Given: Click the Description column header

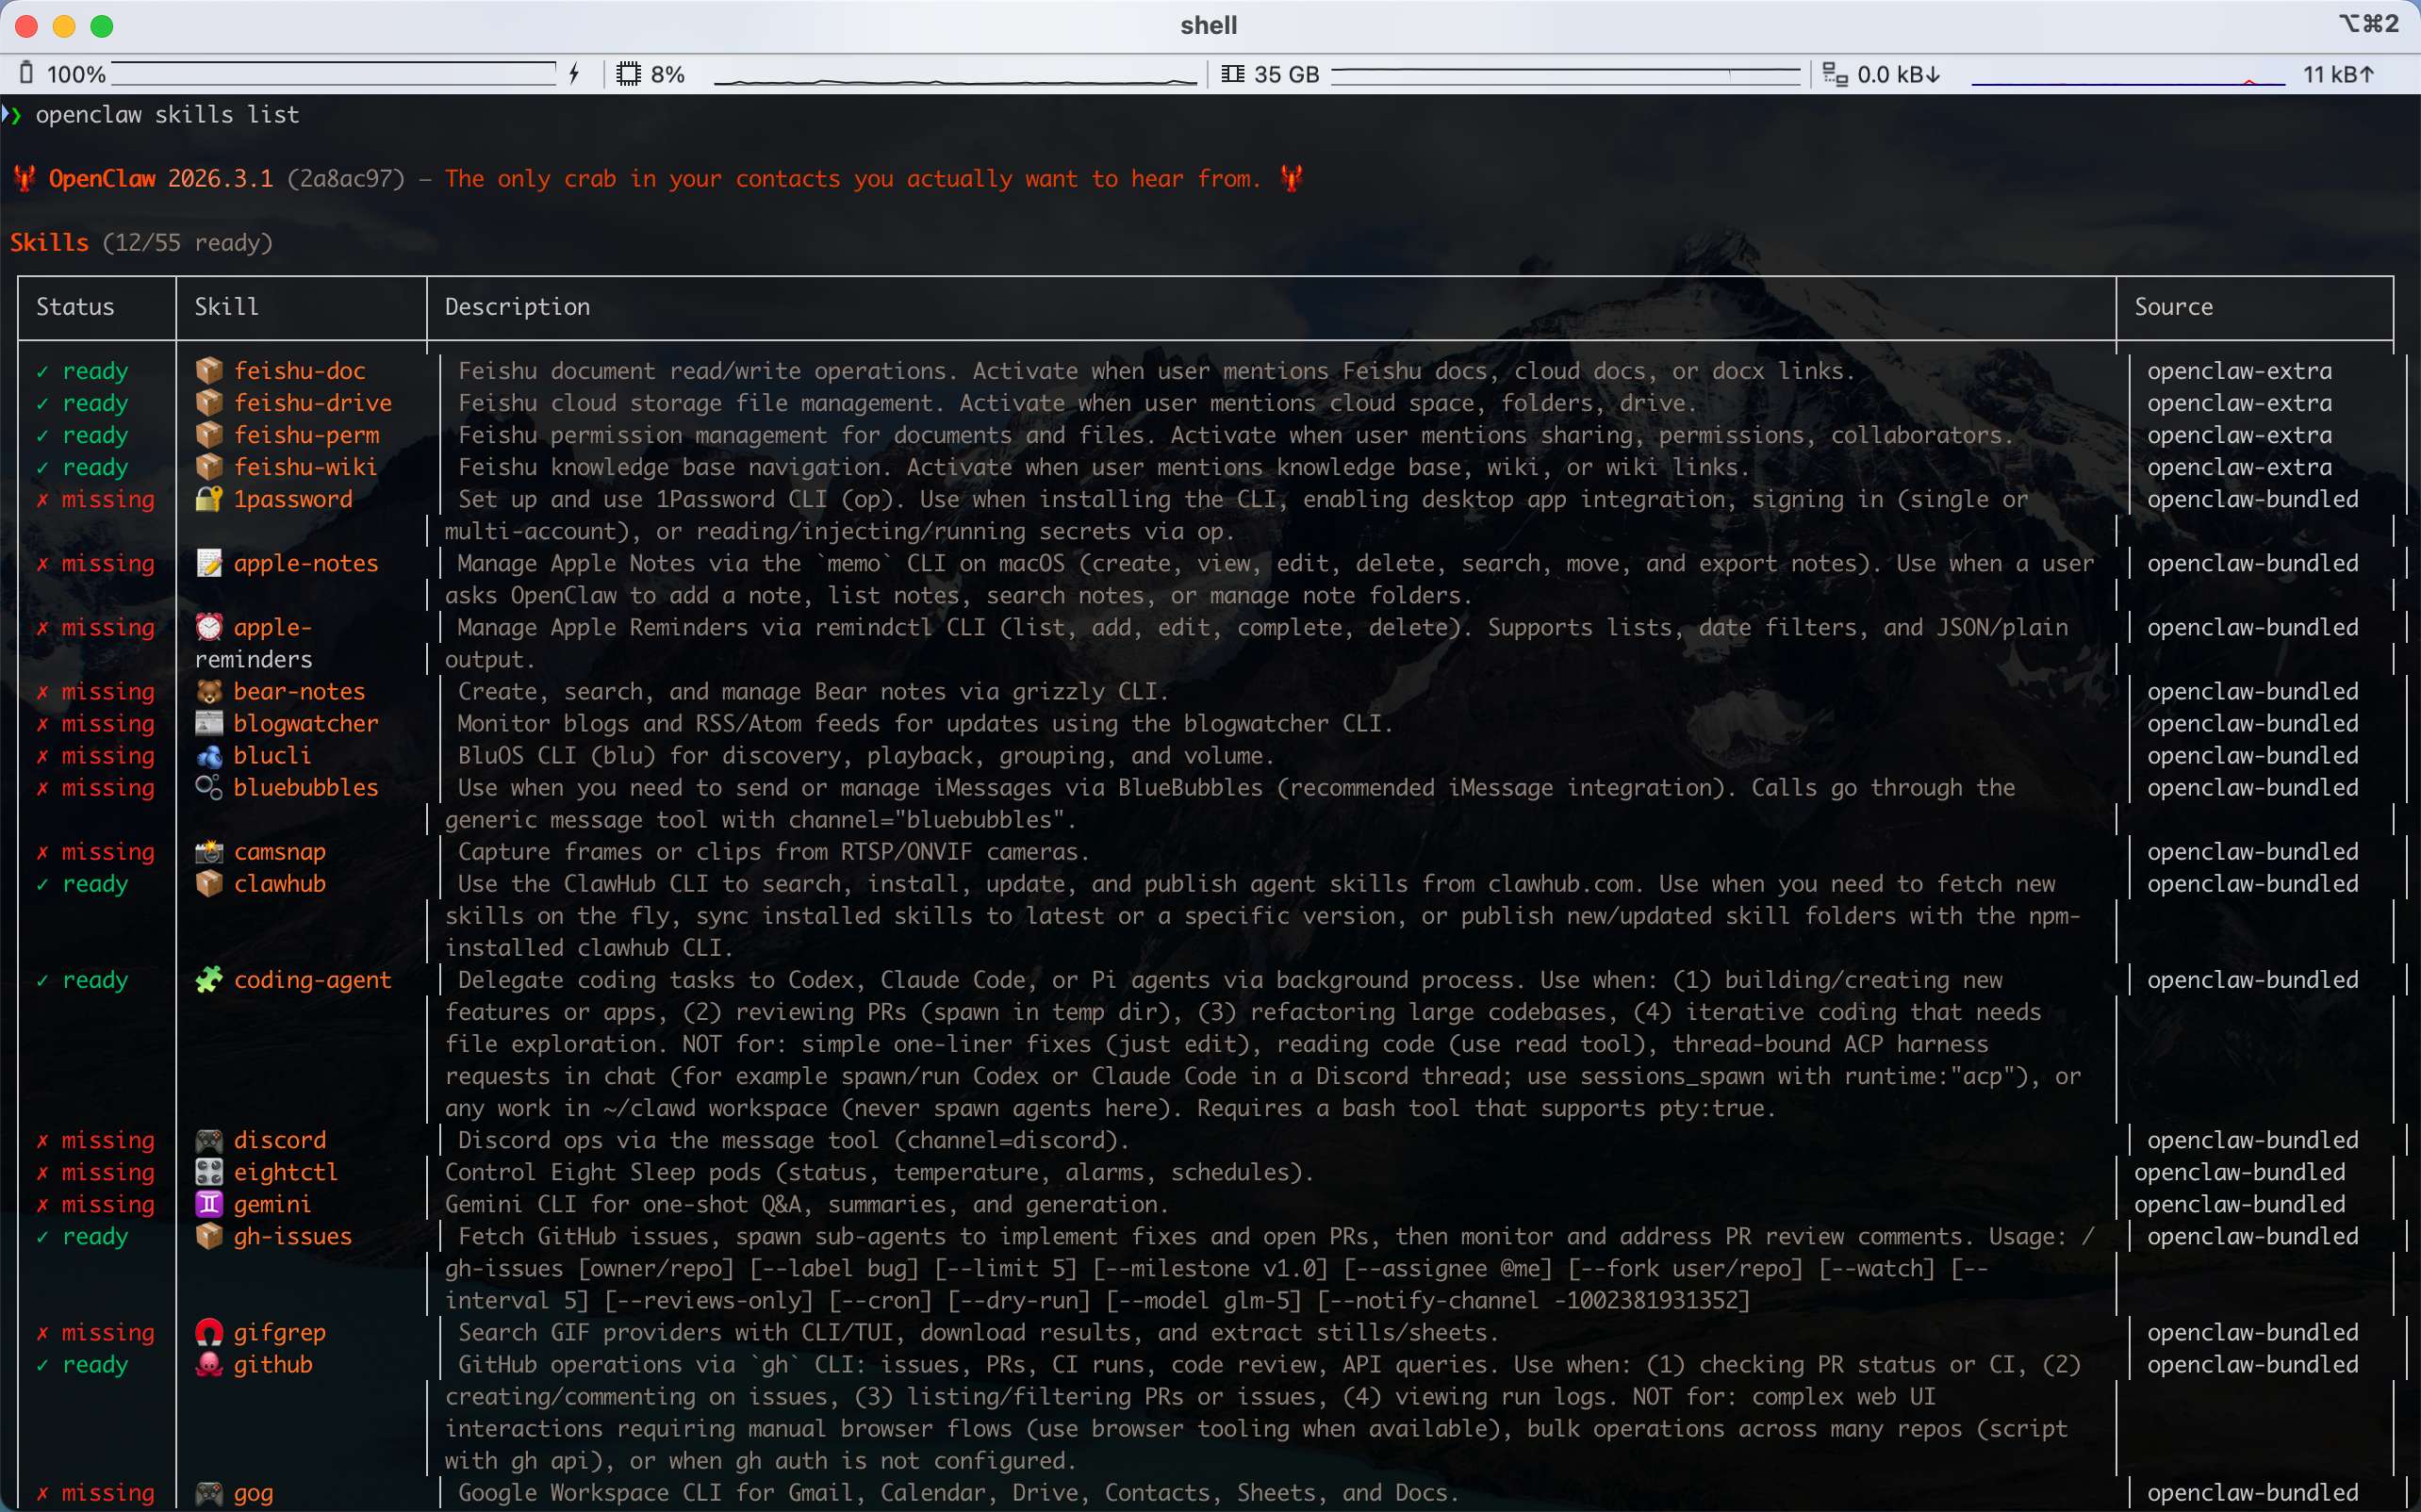Looking at the screenshot, I should coord(516,307).
